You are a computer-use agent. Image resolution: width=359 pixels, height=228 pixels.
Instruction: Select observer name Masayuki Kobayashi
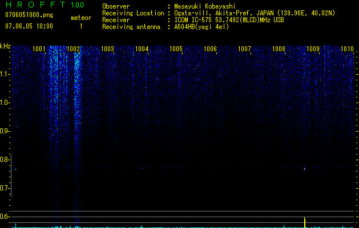pyautogui.click(x=204, y=6)
